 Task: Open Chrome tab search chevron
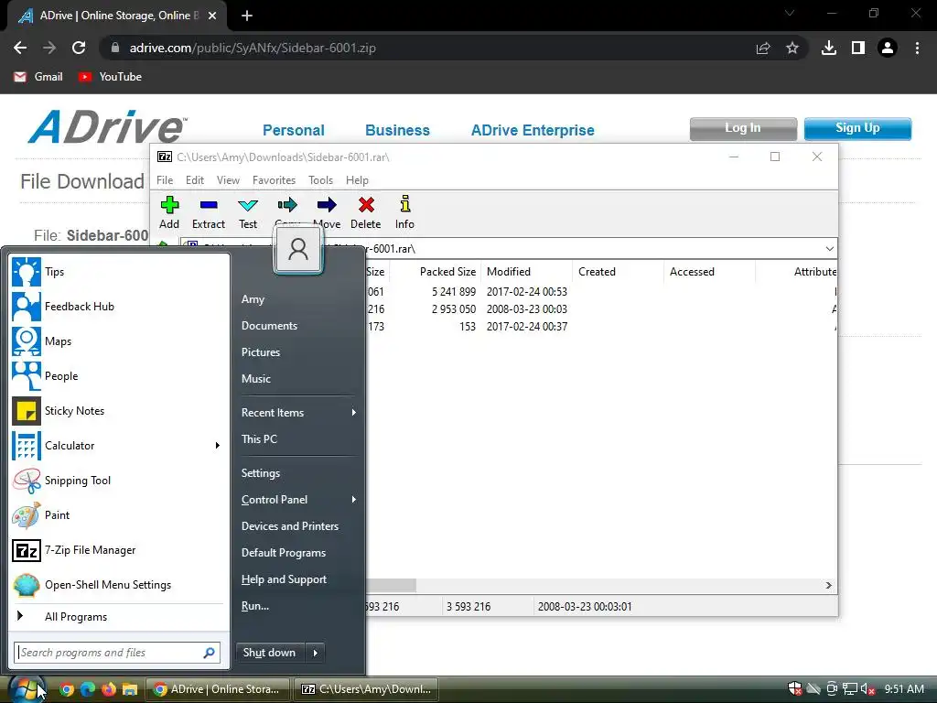790,13
